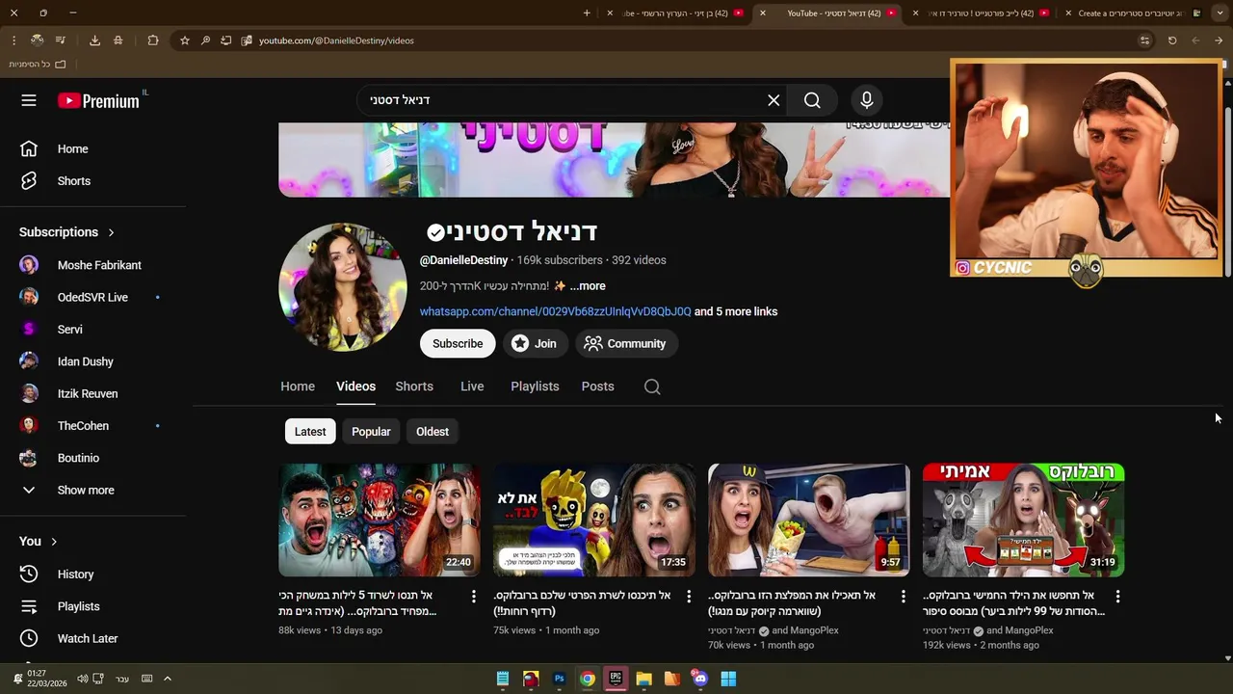This screenshot has height=694, width=1233.
Task: Bookmark this page with the star icon
Action: coord(185,40)
